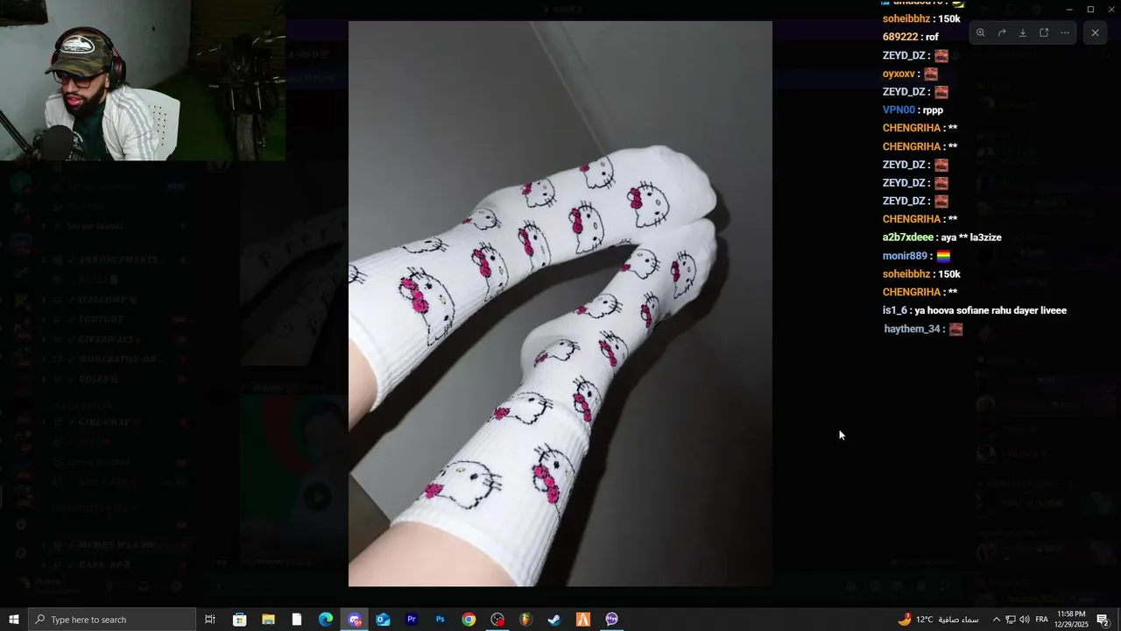Screen dimensions: 1121x631
Task: Open the Windows notification center
Action: (x=1103, y=620)
